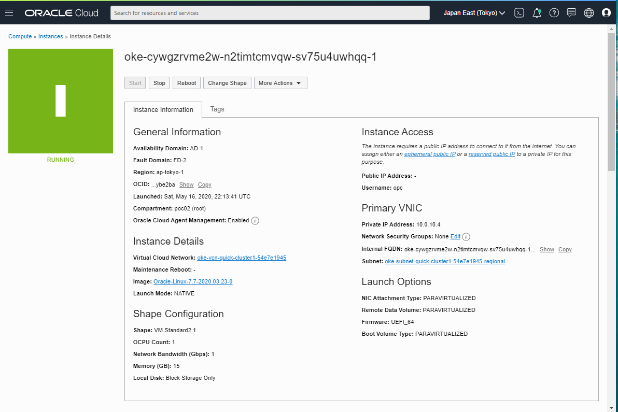Open the ephemeral public IP link
This screenshot has height=412, width=618.
click(430, 154)
